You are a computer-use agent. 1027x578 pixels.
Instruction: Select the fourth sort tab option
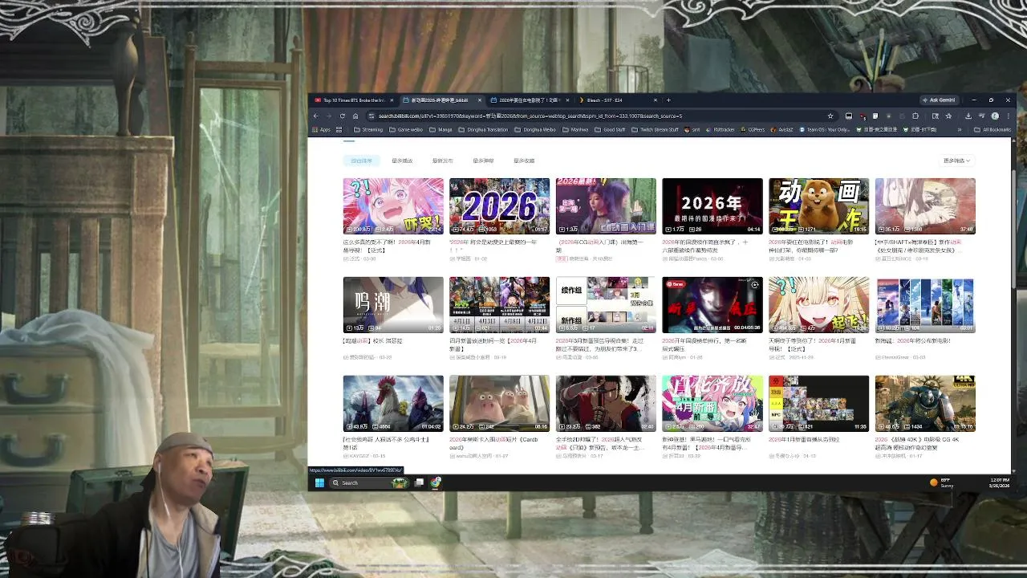point(483,161)
